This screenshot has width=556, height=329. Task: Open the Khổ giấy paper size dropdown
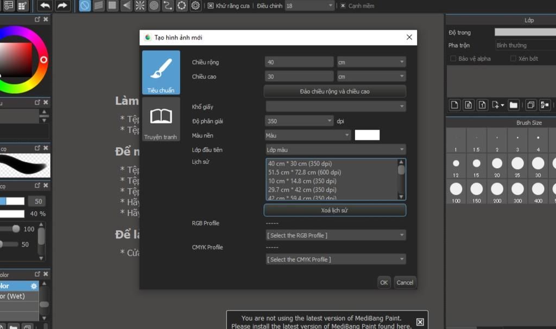(336, 106)
